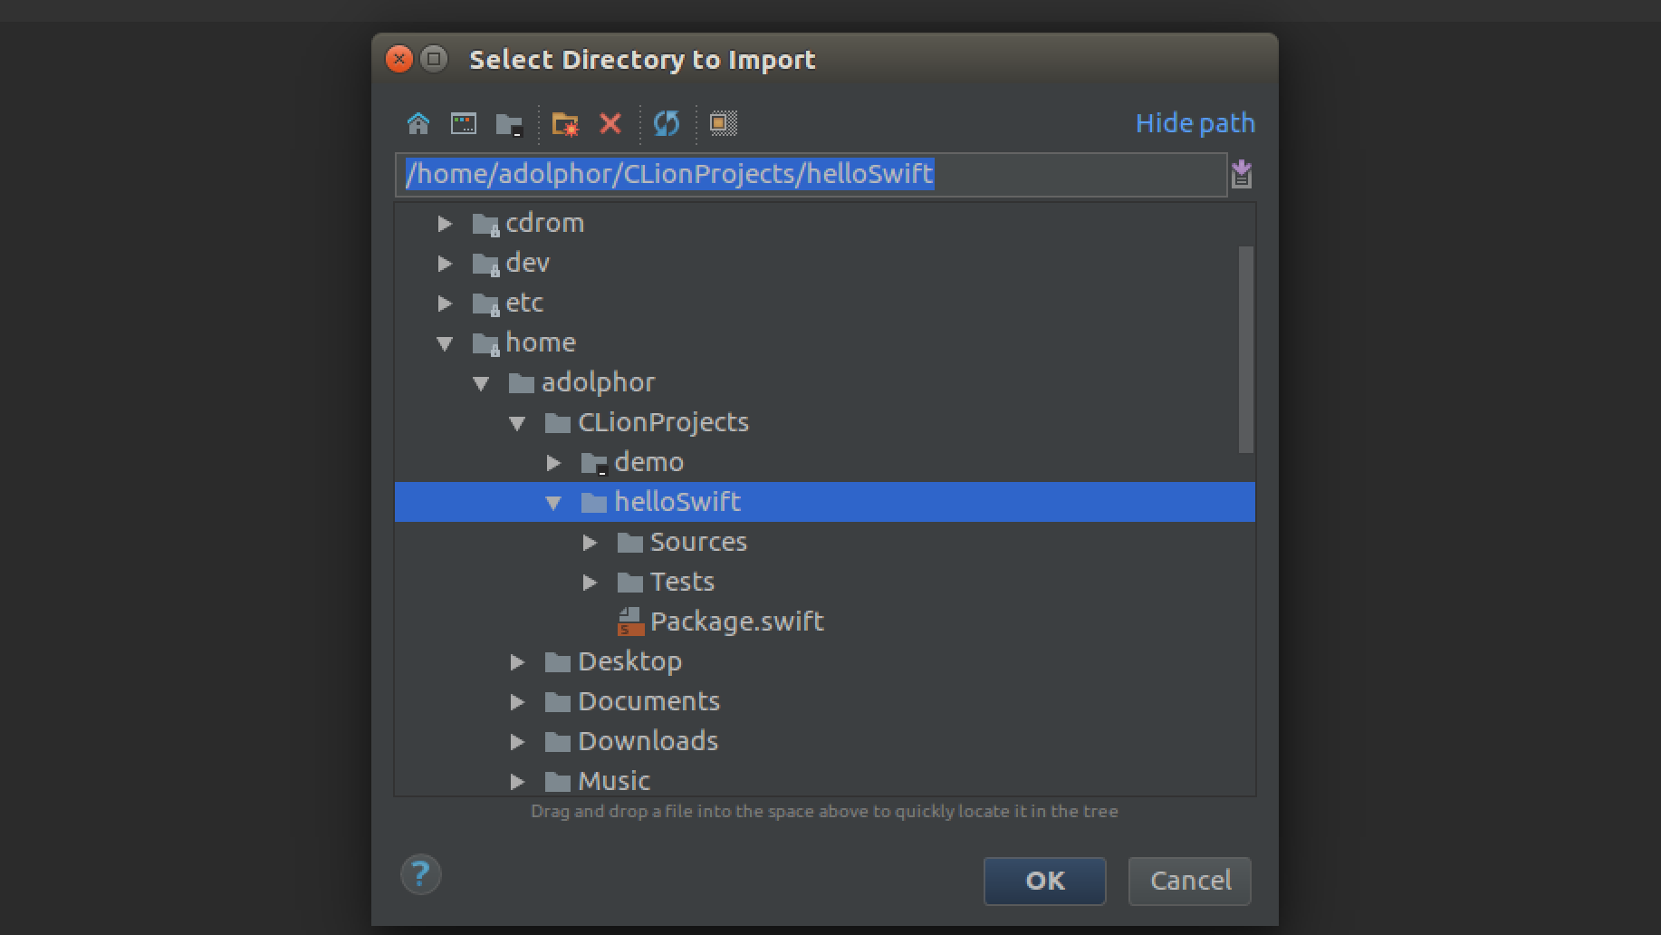Image resolution: width=1661 pixels, height=935 pixels.
Task: Click the red Delete toolbar icon
Action: pyautogui.click(x=610, y=123)
